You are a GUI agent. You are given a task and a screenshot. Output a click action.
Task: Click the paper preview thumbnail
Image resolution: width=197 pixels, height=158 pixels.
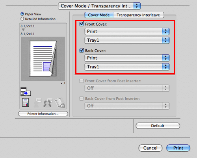pos(43,59)
